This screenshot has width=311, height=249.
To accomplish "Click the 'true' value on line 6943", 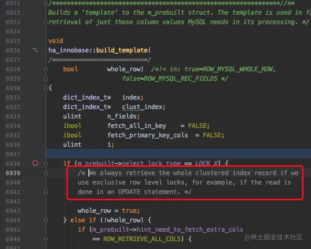I will click(129, 211).
